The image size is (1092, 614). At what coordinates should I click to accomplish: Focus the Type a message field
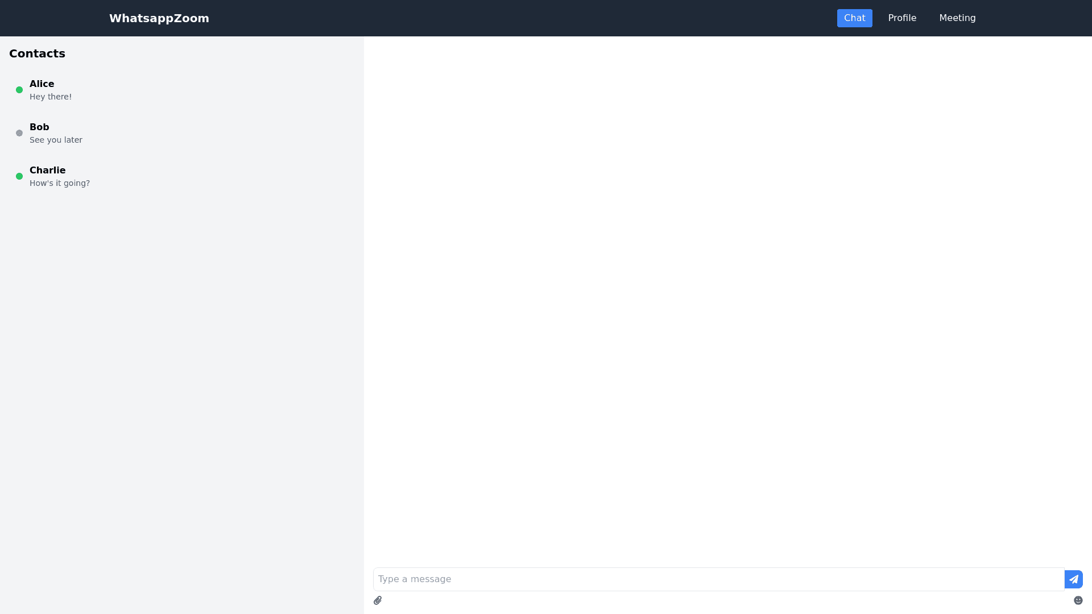pyautogui.click(x=718, y=579)
